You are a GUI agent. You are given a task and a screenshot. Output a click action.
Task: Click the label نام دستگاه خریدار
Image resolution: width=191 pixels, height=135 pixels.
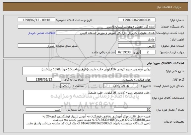pyautogui.click(x=172, y=27)
